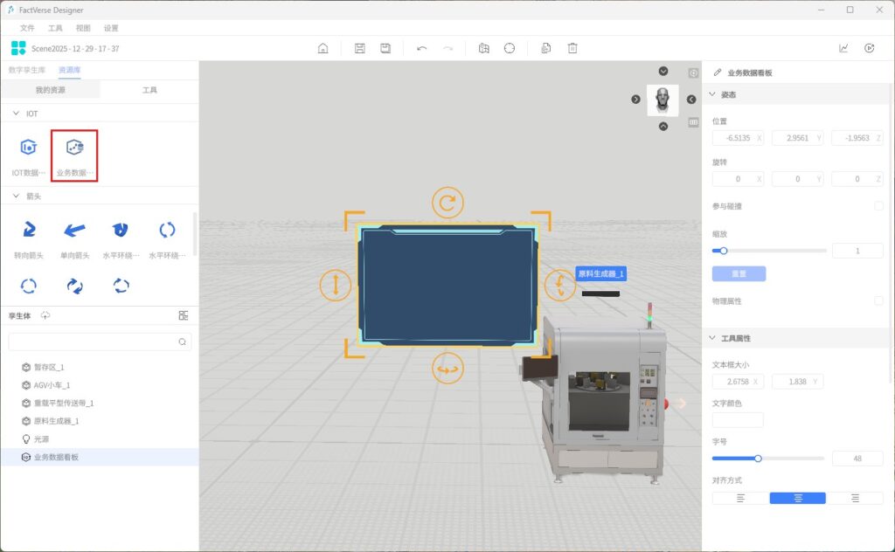The width and height of the screenshot is (895, 552).
Task: Click the rotate handle above the data board
Action: pos(447,204)
